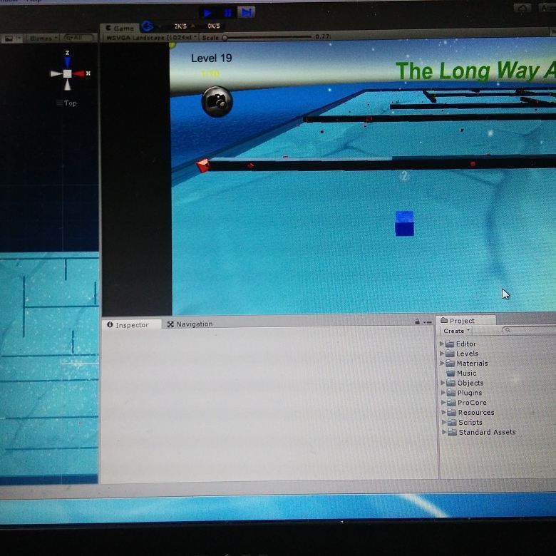Select the blue cube in the game view
The width and height of the screenshot is (556, 556).
405,223
